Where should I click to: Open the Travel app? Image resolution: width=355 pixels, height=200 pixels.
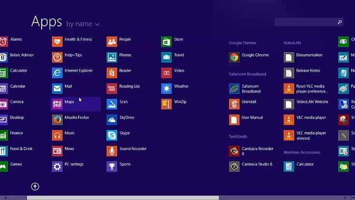click(x=173, y=57)
